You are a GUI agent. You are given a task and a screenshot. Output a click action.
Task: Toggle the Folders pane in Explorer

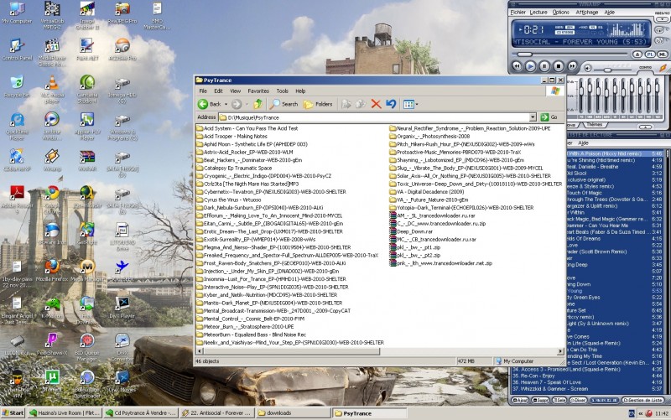[318, 104]
